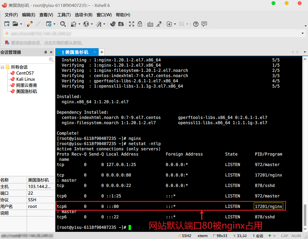The width and height of the screenshot is (308, 239).
Task: Click the 端口 value 22 cell
Action: 40,193
